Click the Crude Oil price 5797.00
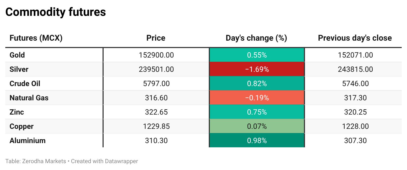Image resolution: width=407 pixels, height=170 pixels. [156, 84]
